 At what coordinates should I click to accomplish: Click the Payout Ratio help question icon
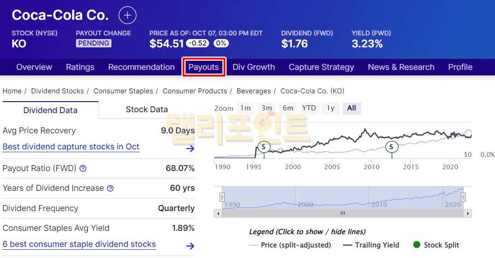point(83,168)
